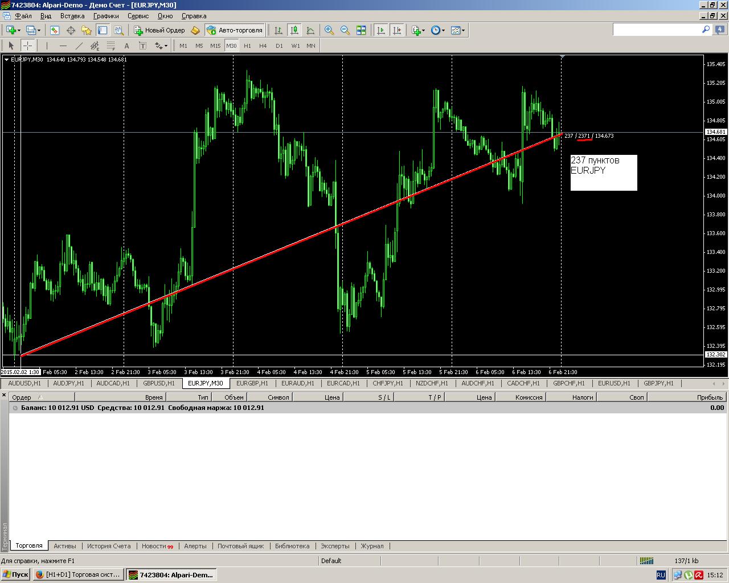729x583 pixels.
Task: Open the Navigator star-folder icon
Action: pyautogui.click(x=87, y=30)
